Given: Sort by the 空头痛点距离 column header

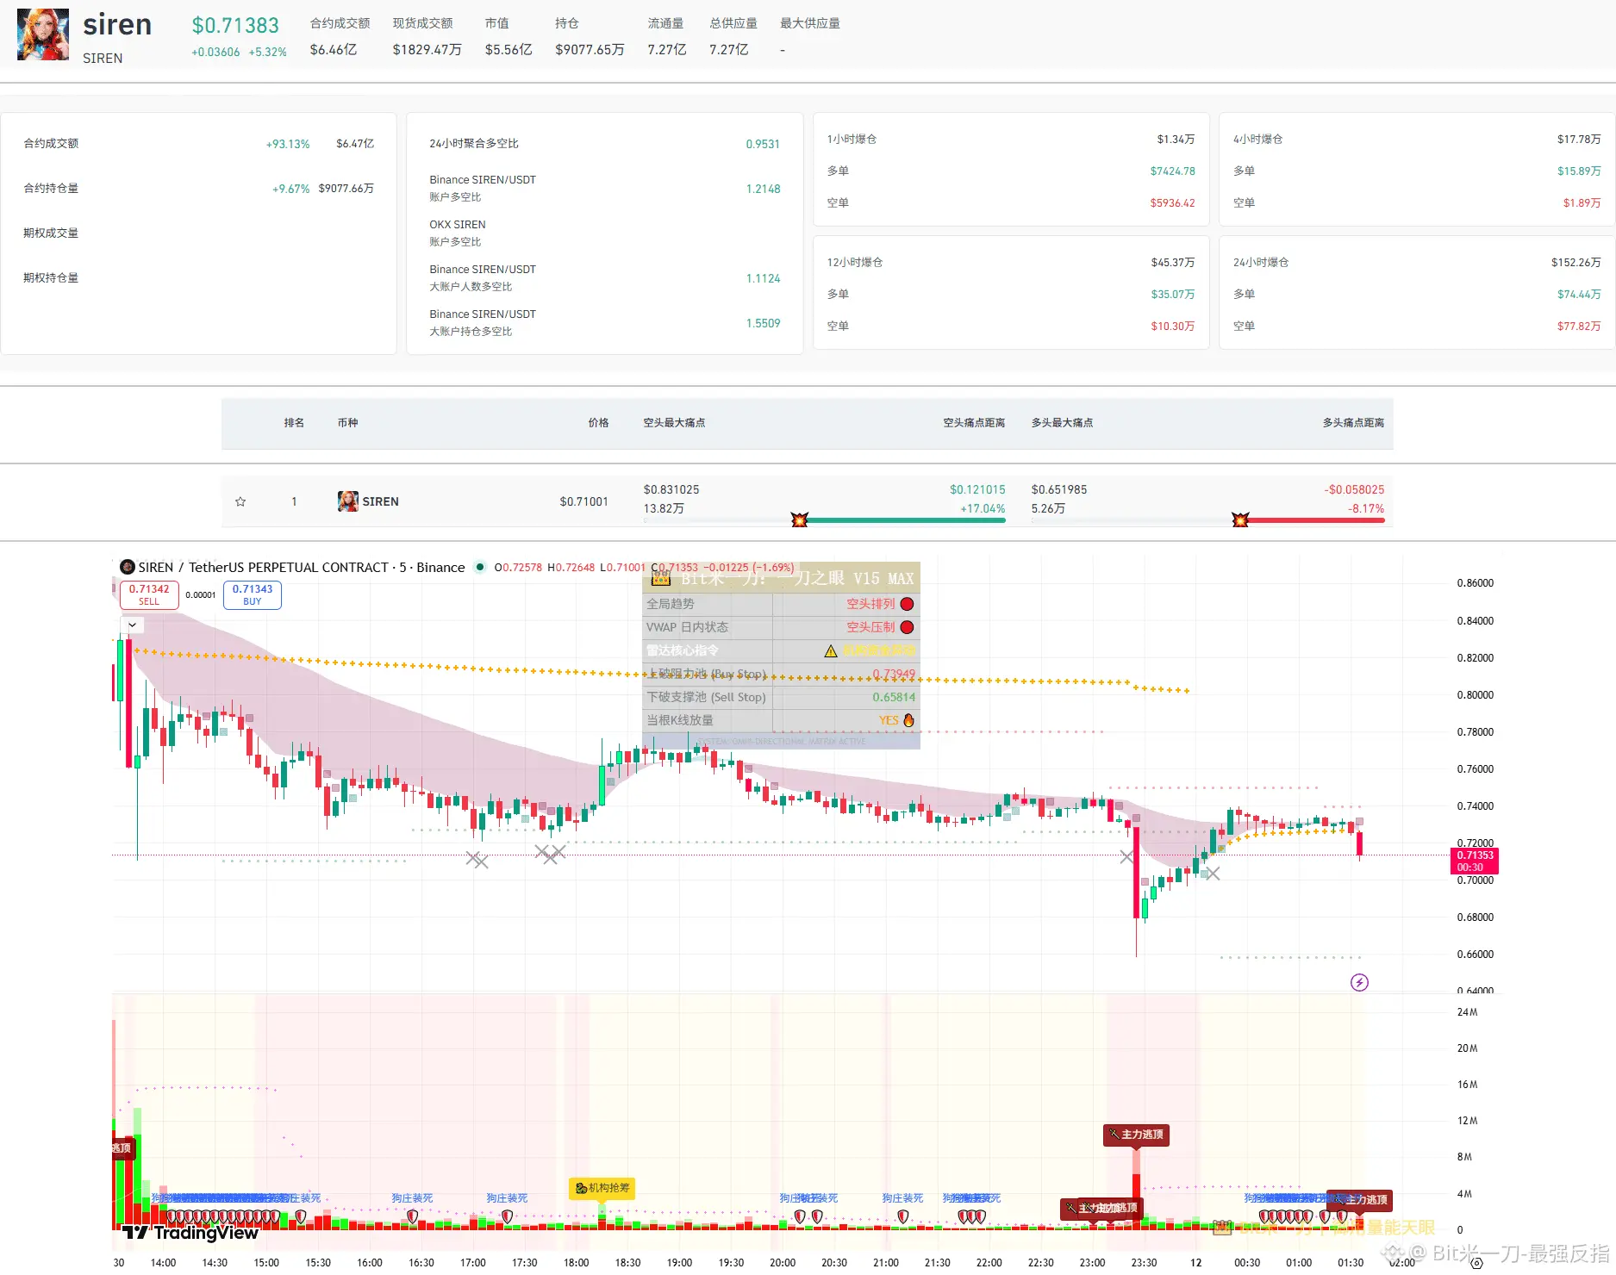Looking at the screenshot, I should pyautogui.click(x=974, y=423).
